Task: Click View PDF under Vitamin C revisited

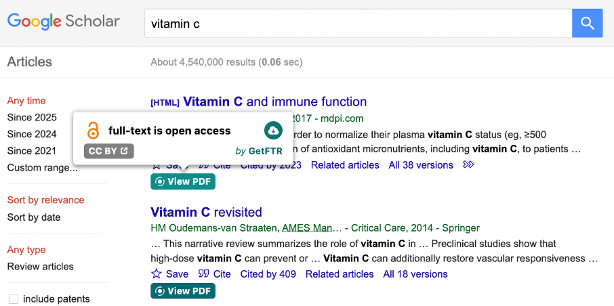Action: pyautogui.click(x=183, y=291)
